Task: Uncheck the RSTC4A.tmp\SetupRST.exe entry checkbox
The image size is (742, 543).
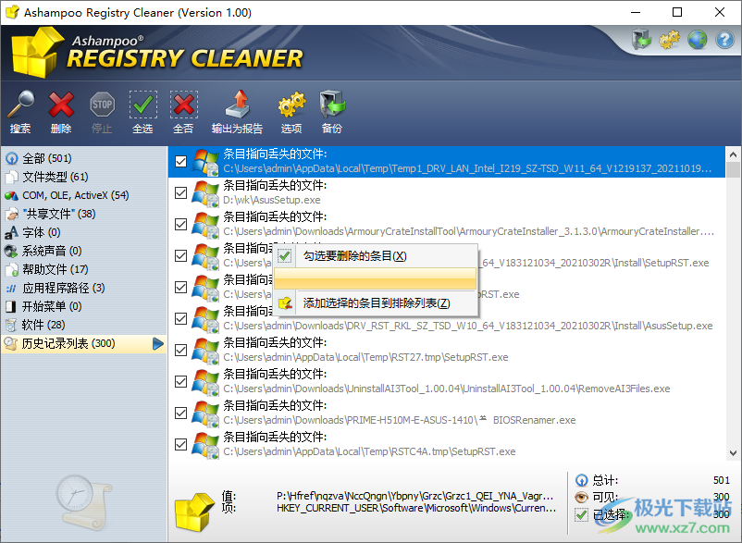Action: 180,445
